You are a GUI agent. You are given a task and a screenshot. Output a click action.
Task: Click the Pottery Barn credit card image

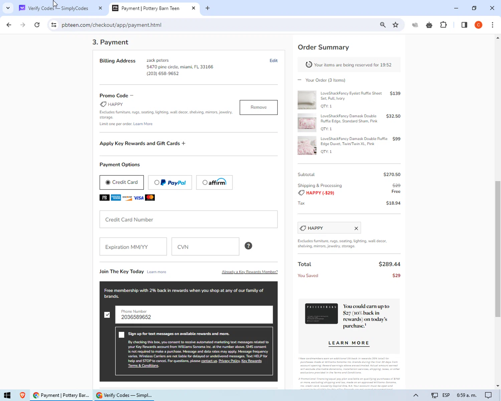pyautogui.click(x=321, y=314)
